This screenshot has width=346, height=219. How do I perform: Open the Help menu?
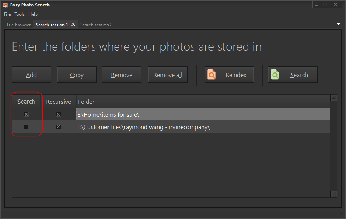pyautogui.click(x=33, y=14)
